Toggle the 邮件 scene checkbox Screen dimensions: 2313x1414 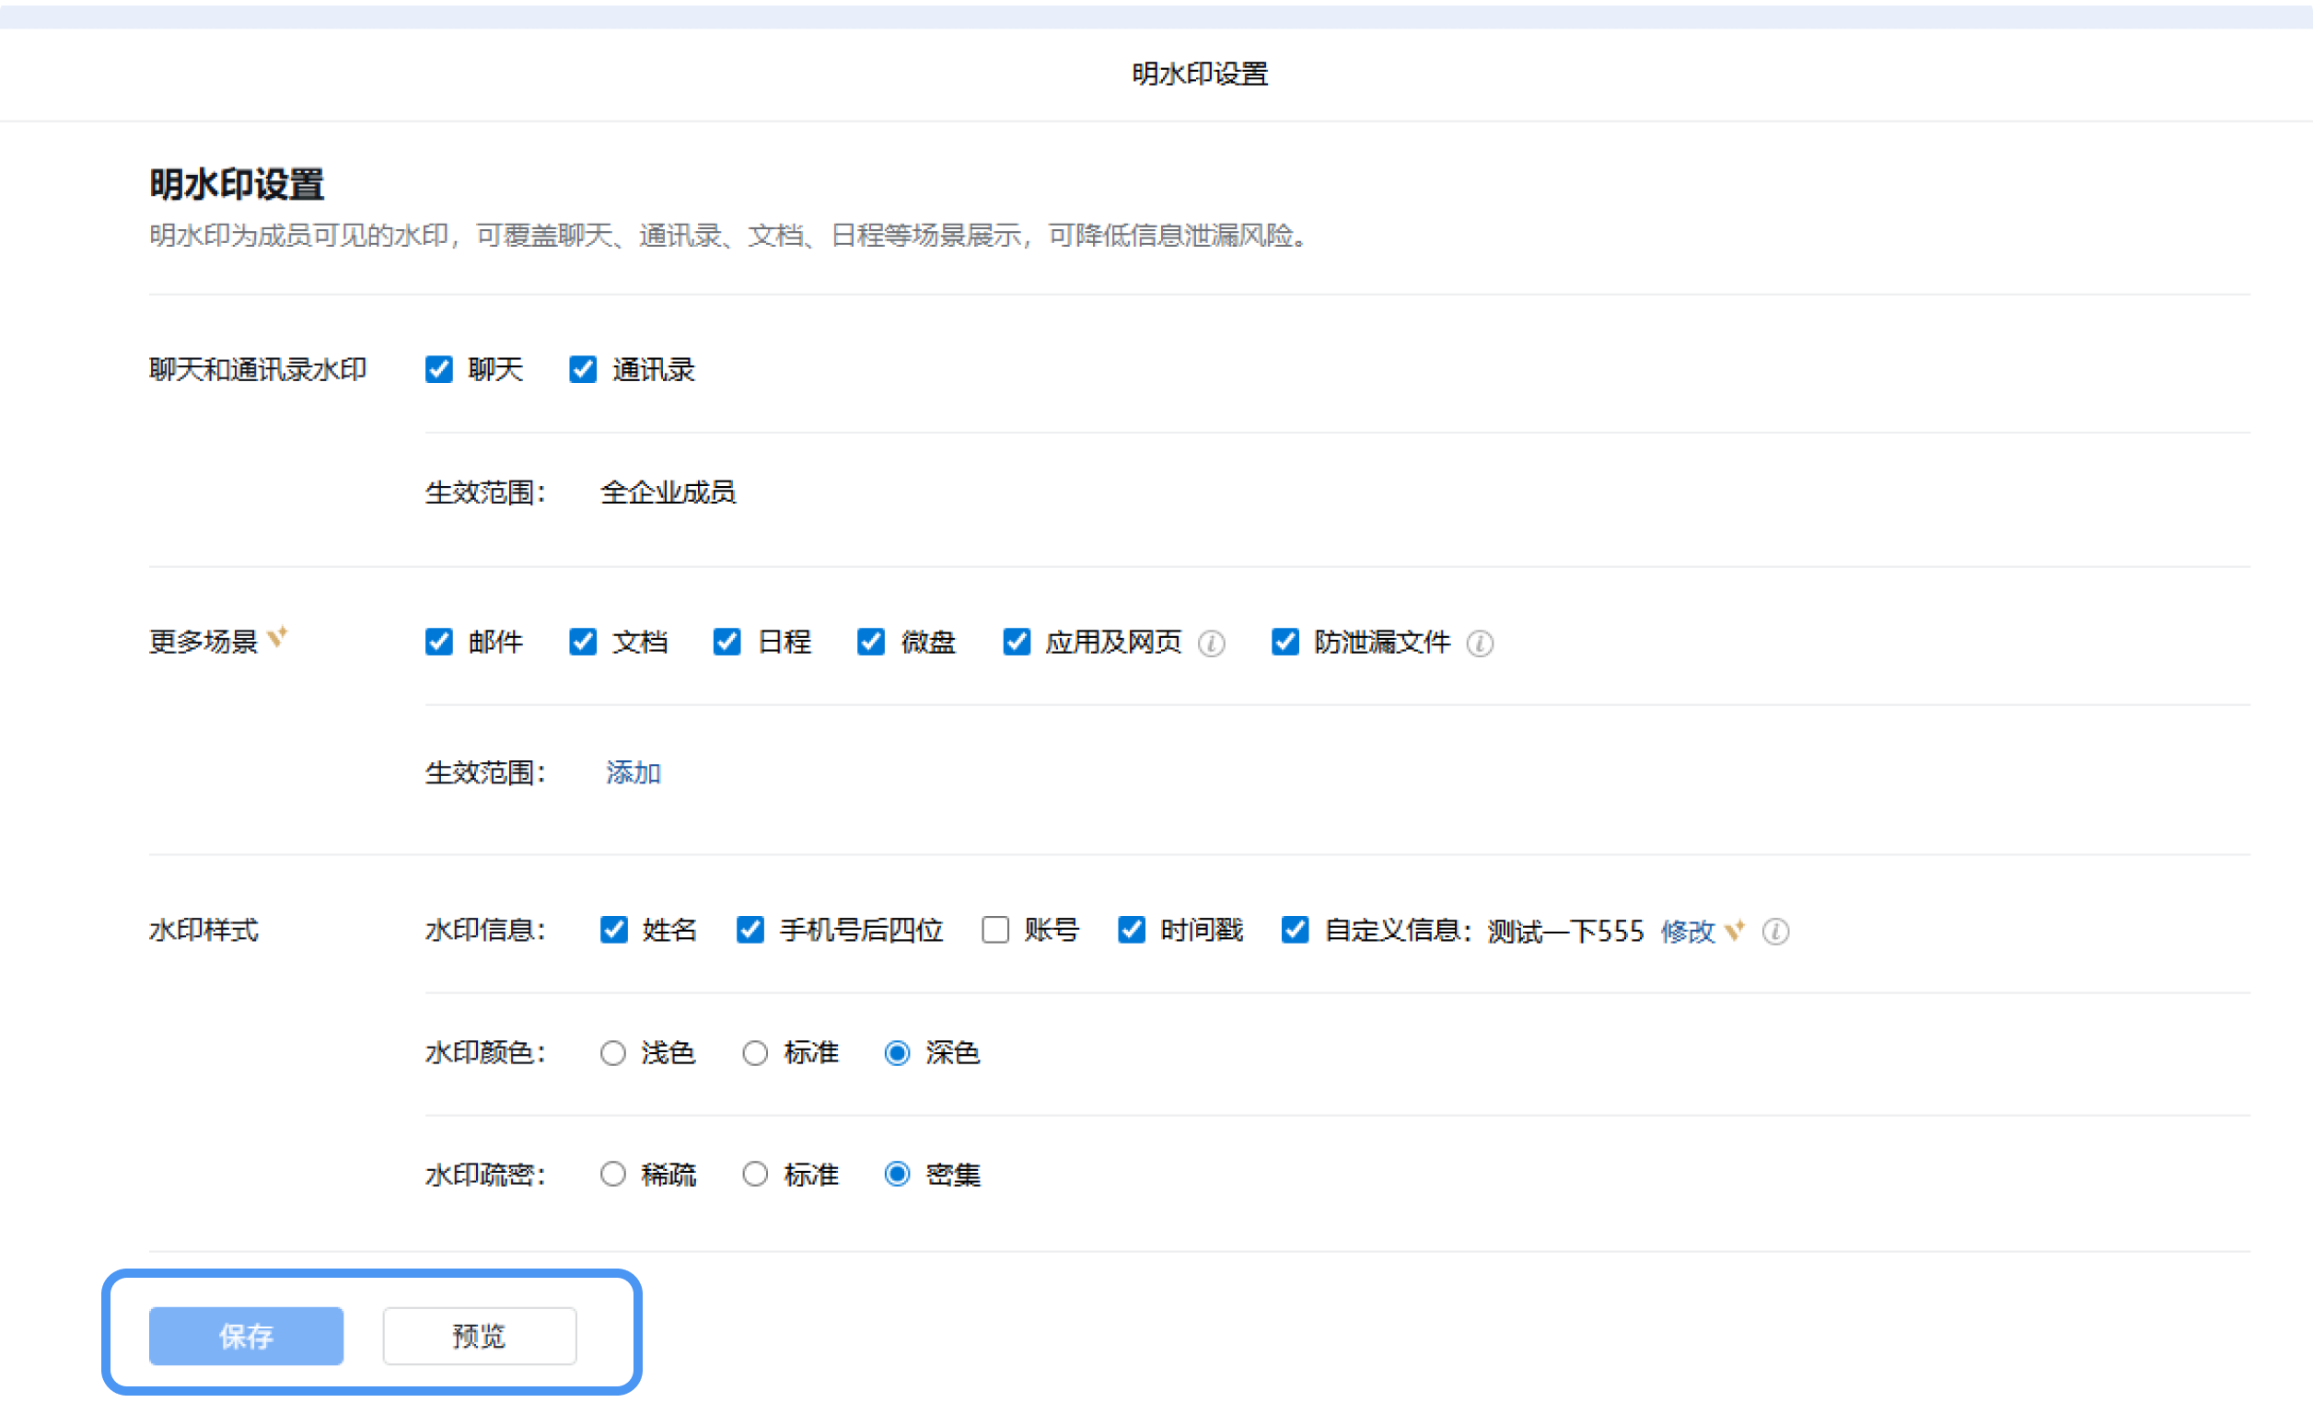438,641
